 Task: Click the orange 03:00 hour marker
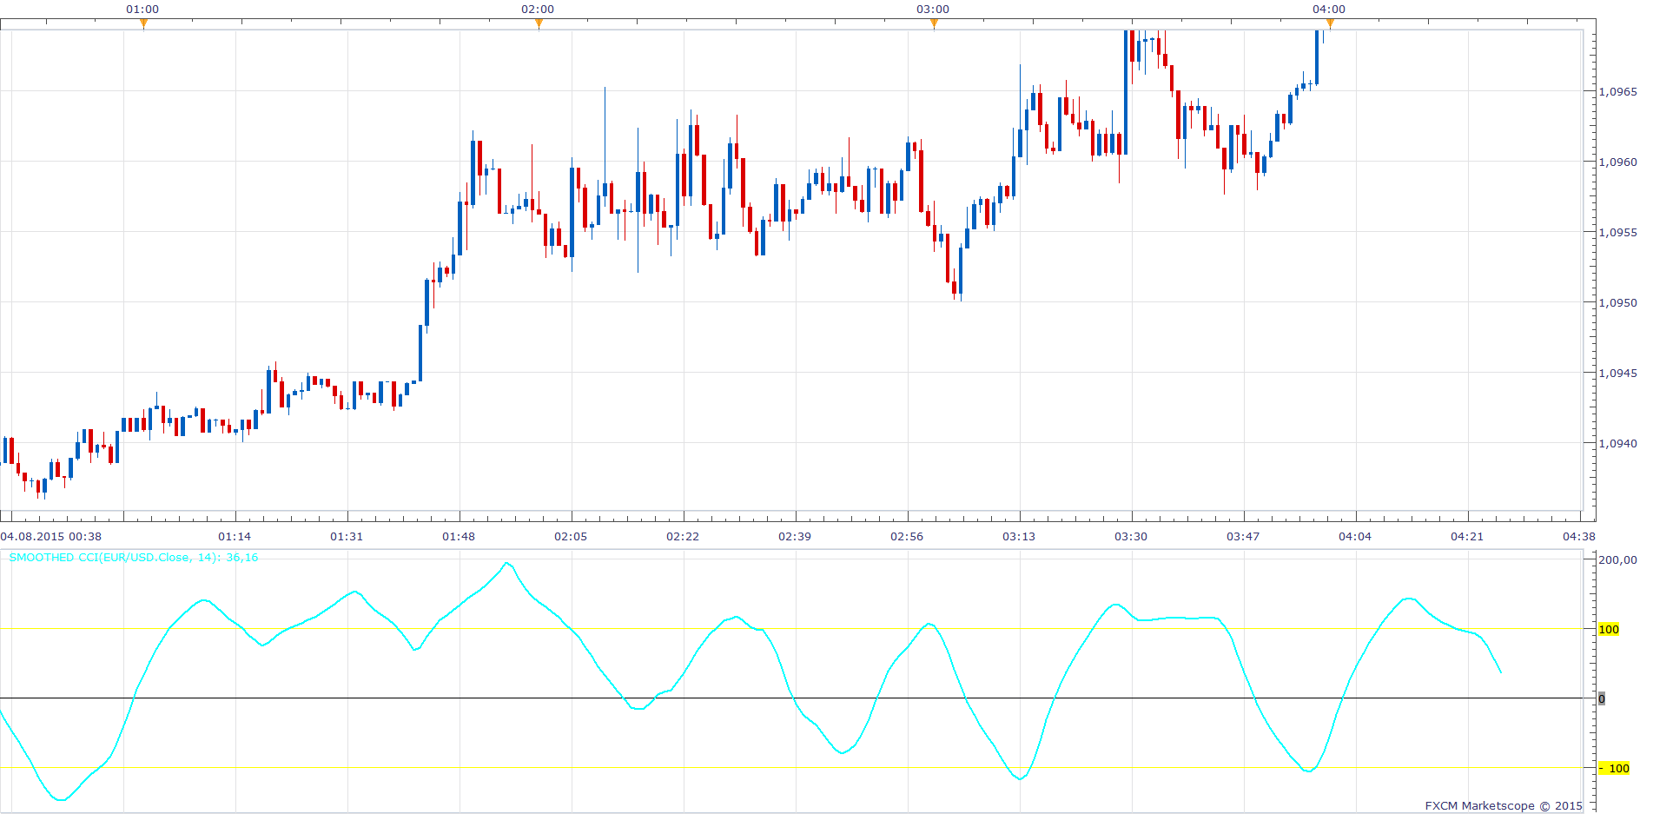[x=934, y=23]
